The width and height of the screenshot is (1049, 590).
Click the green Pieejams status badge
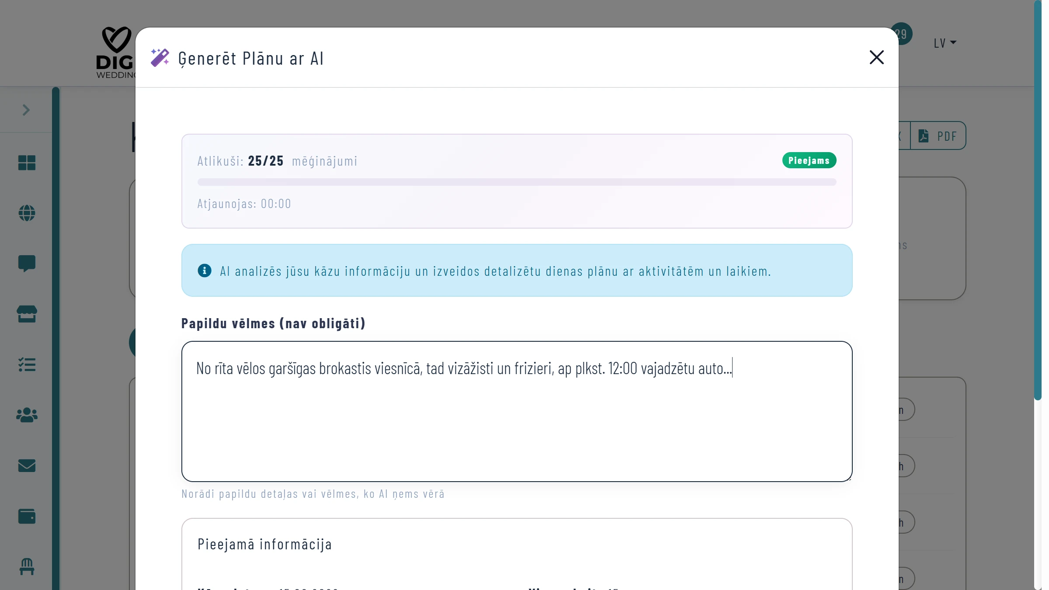click(809, 160)
